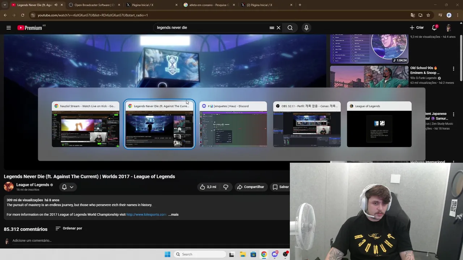
Task: Switch to hauzlol Stream Kick window thumbnail
Action: pyautogui.click(x=85, y=124)
